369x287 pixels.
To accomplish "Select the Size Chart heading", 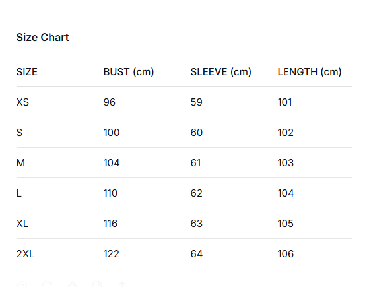I will click(43, 37).
